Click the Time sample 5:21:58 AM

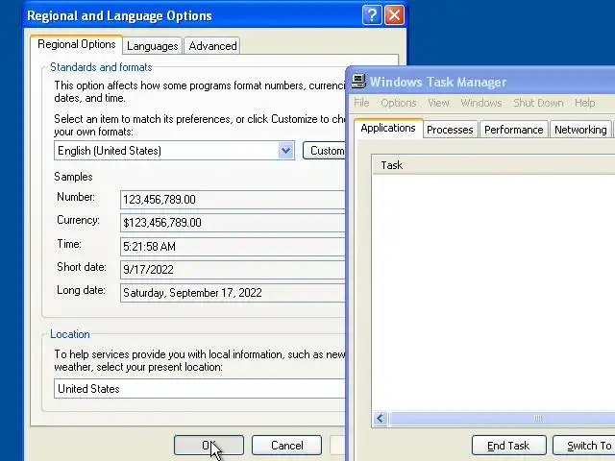coord(233,247)
